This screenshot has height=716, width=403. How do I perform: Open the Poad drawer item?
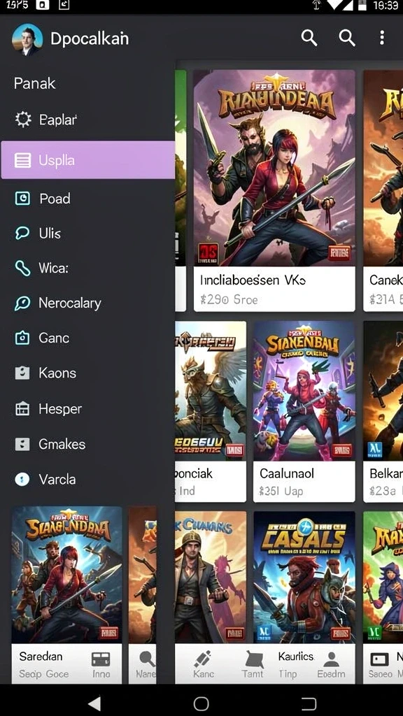click(87, 198)
